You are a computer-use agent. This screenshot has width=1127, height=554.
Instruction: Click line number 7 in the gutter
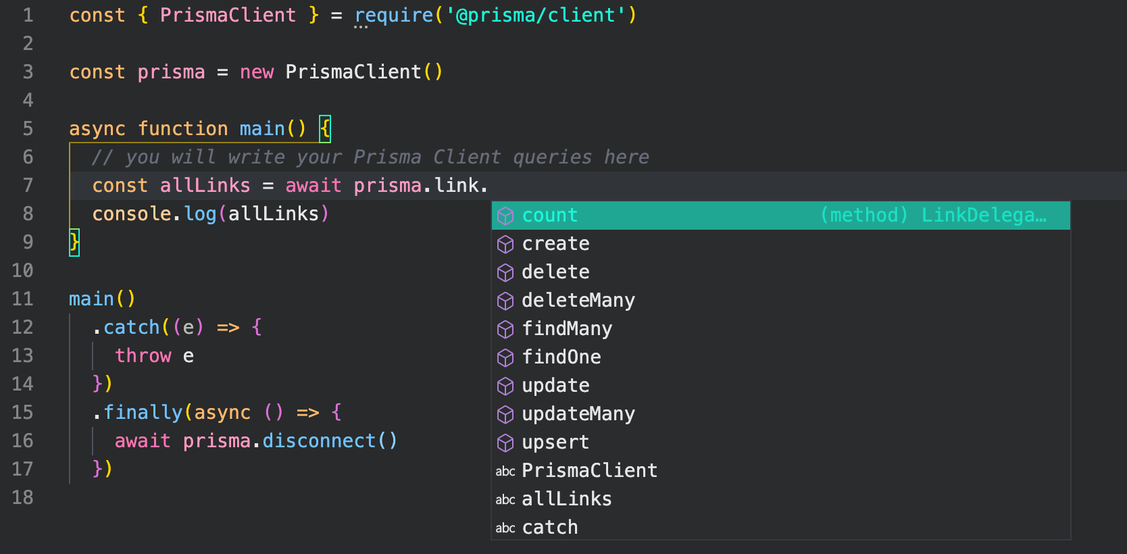pos(28,185)
